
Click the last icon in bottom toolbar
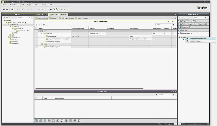[x=79, y=121]
